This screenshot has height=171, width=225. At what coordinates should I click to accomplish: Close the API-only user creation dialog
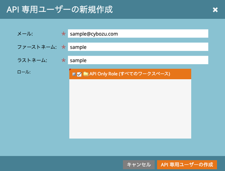[x=215, y=10]
